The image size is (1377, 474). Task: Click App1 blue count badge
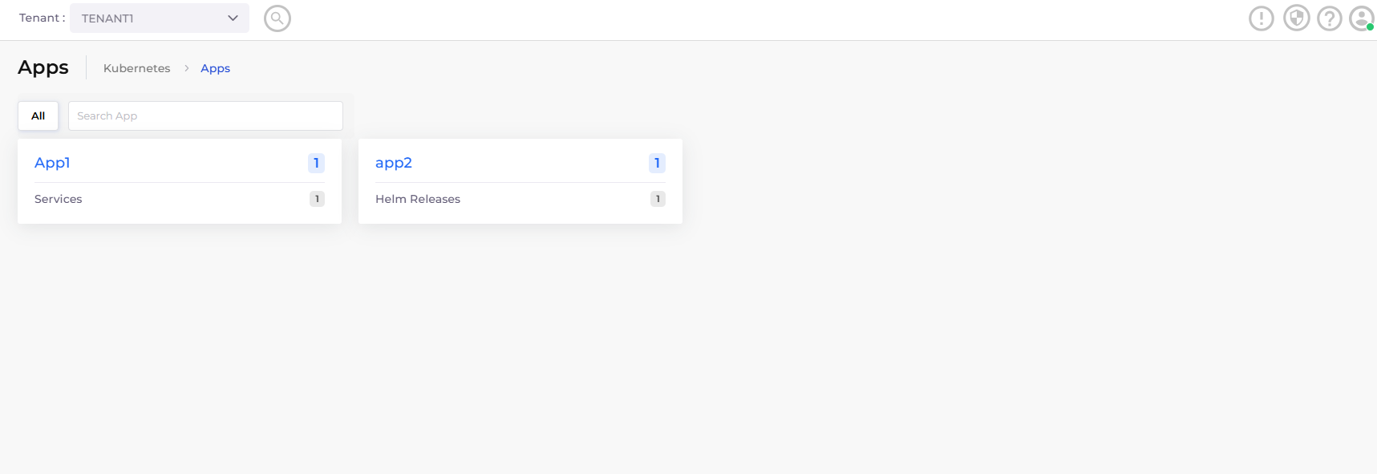click(316, 163)
